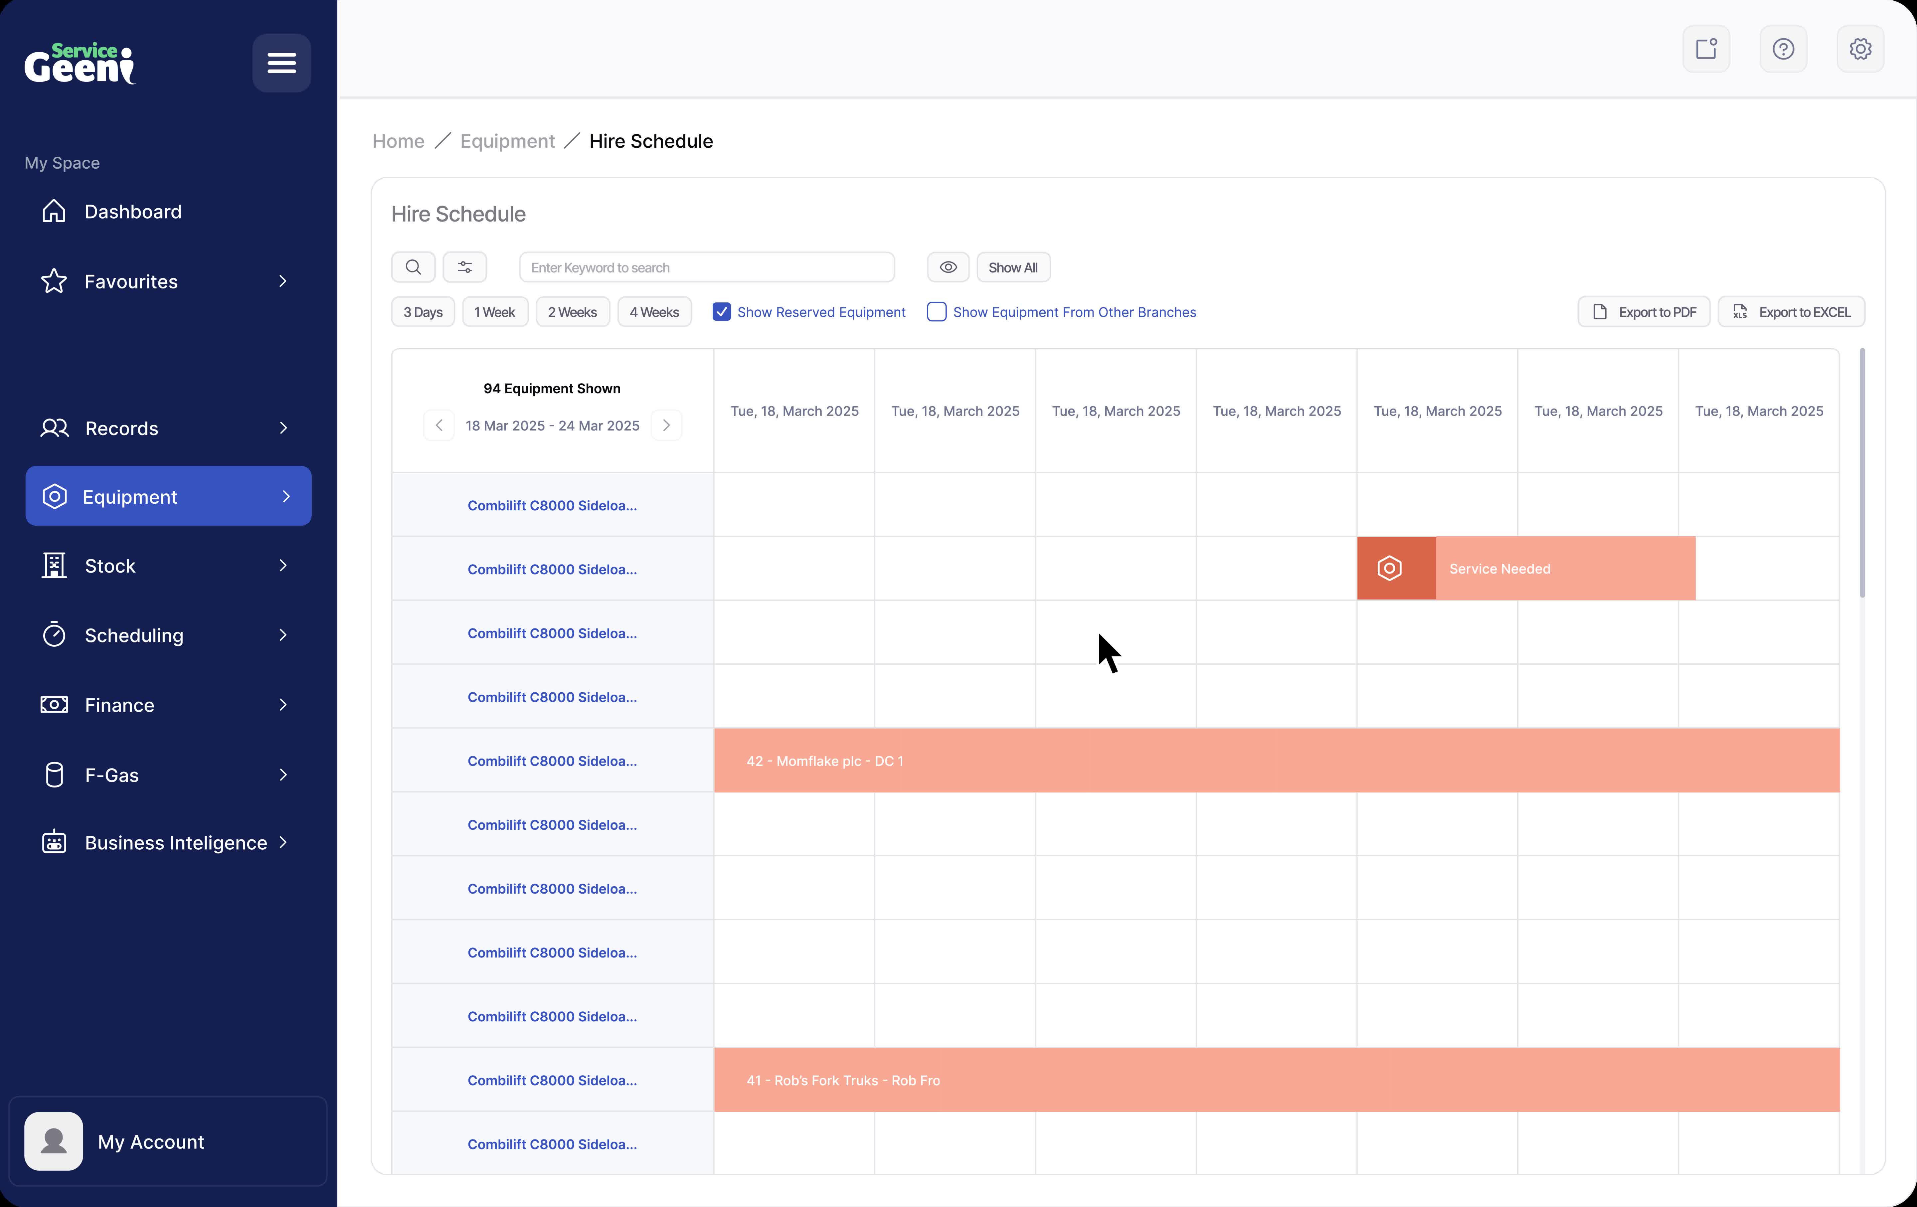Screen dimensions: 1917x1207
Task: Open the help question mark icon
Action: [1783, 49]
